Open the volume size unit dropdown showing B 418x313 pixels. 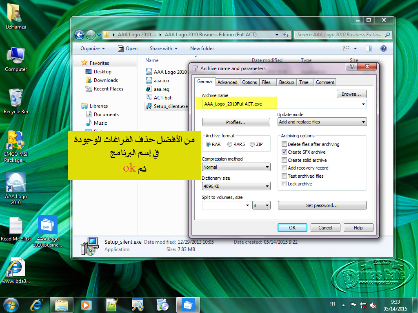262,205
